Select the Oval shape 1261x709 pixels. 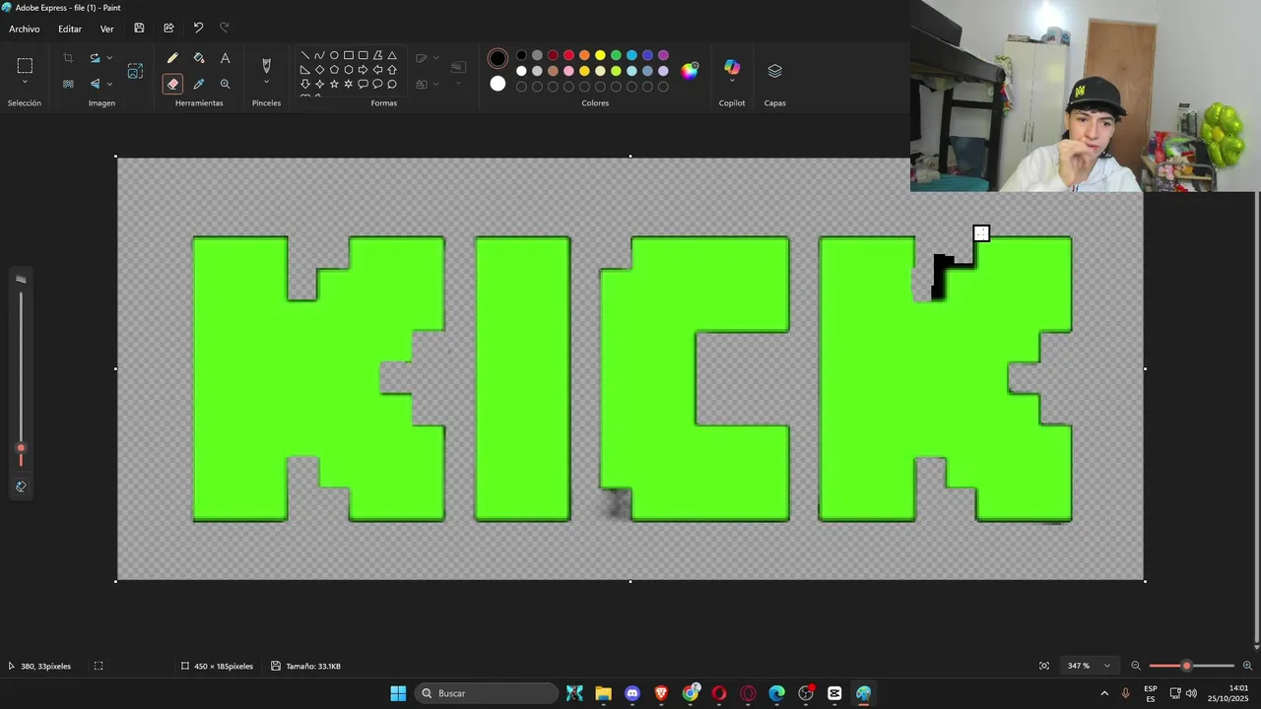(x=334, y=55)
